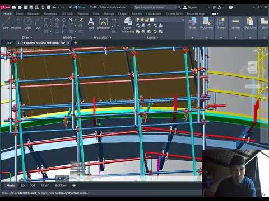The image size is (269, 201).
Task: Select the Dimension tool
Action: tap(103, 23)
